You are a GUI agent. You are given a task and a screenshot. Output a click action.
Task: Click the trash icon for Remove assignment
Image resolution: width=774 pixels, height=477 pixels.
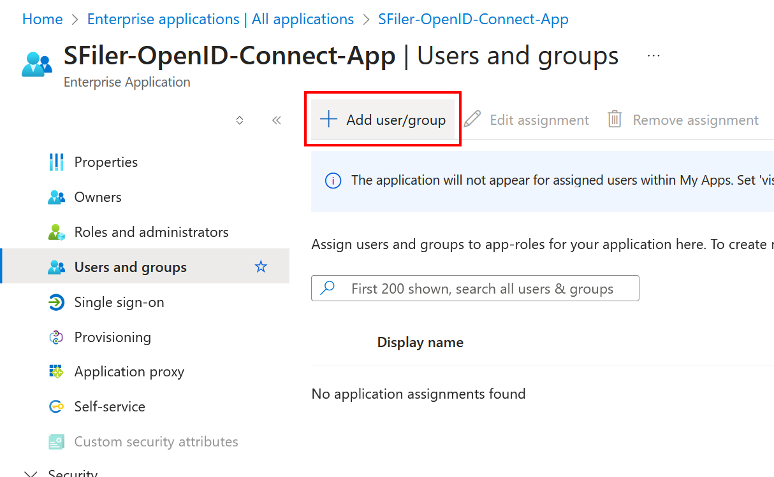click(615, 119)
